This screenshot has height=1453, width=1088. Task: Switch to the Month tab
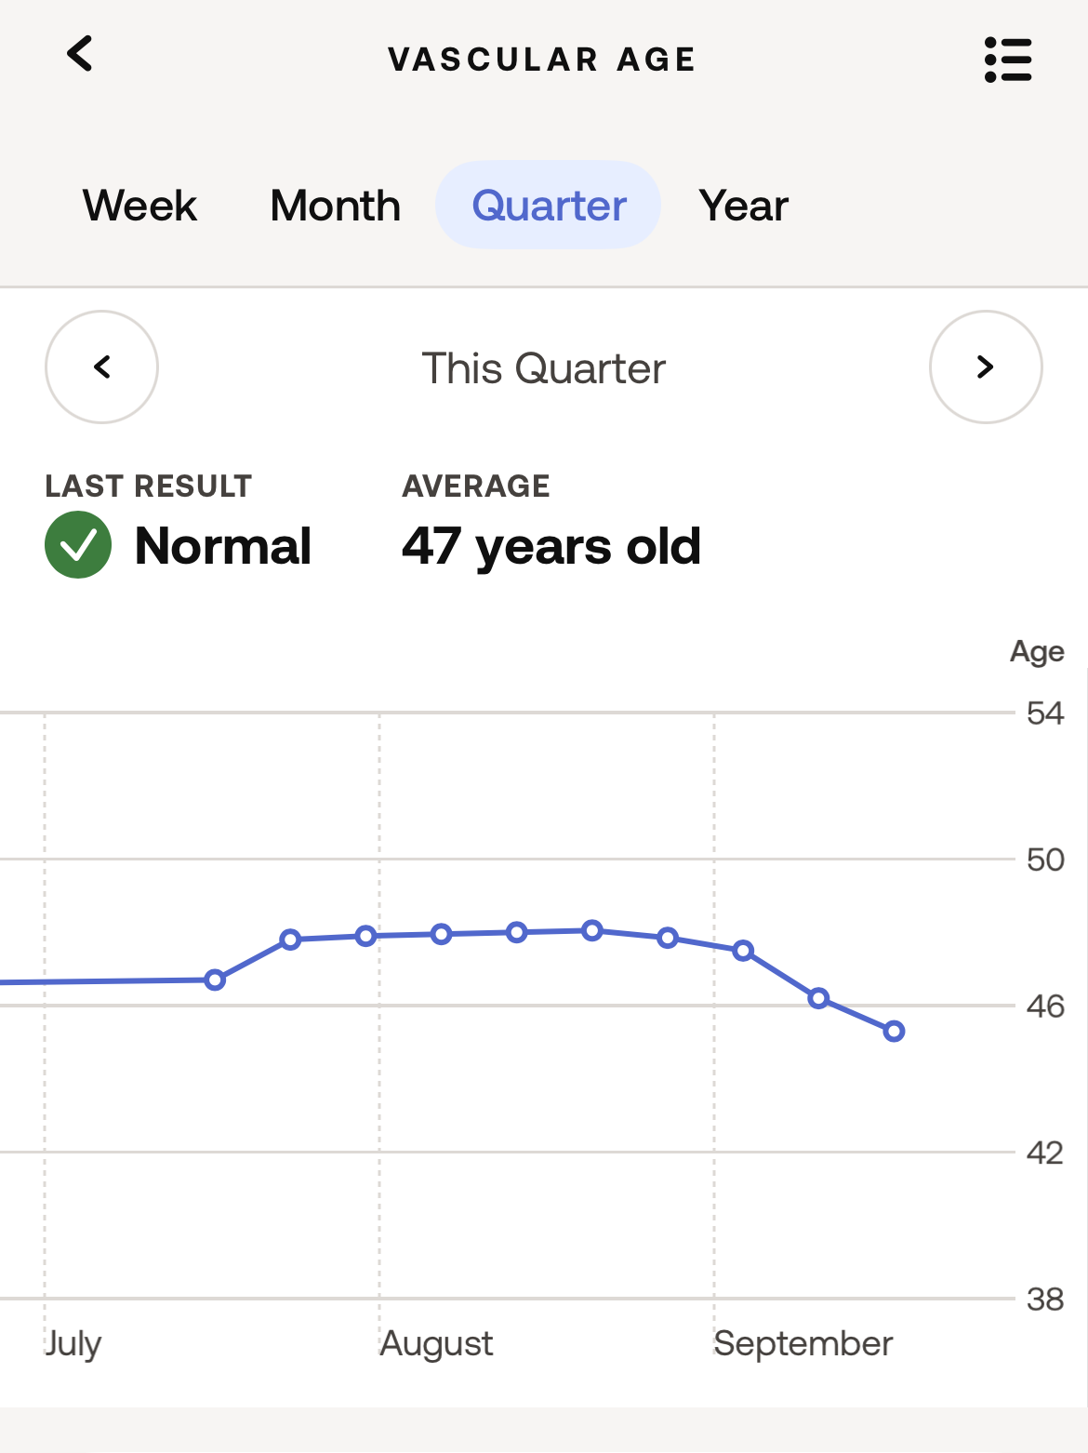335,206
